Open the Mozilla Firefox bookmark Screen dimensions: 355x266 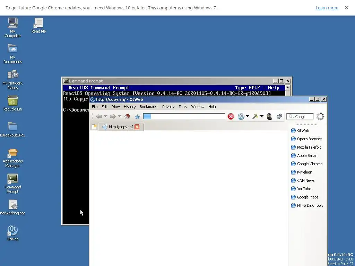click(x=306, y=147)
